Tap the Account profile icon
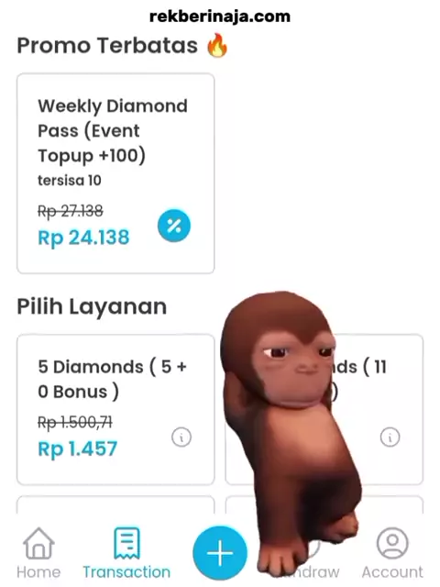 point(392,543)
